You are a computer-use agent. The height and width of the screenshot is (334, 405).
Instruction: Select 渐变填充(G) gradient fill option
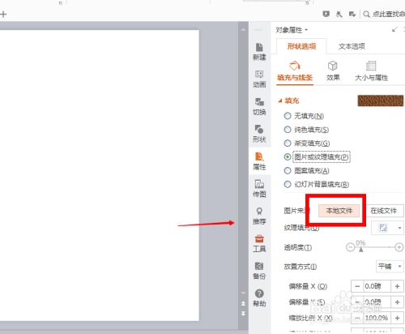(x=307, y=143)
